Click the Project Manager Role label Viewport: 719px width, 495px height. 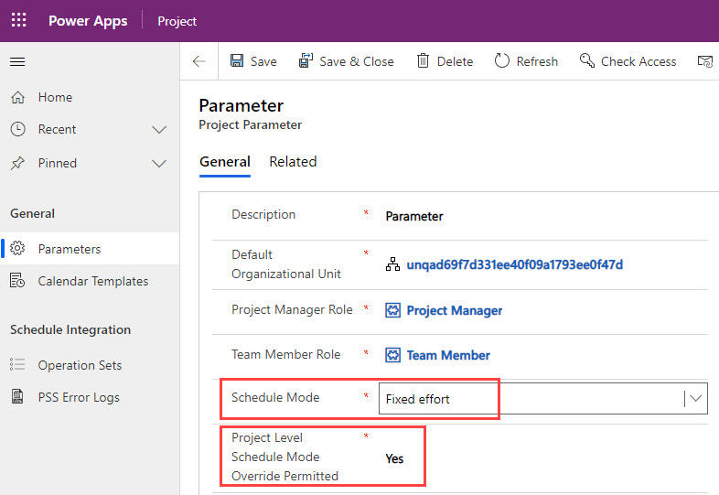[x=292, y=309]
